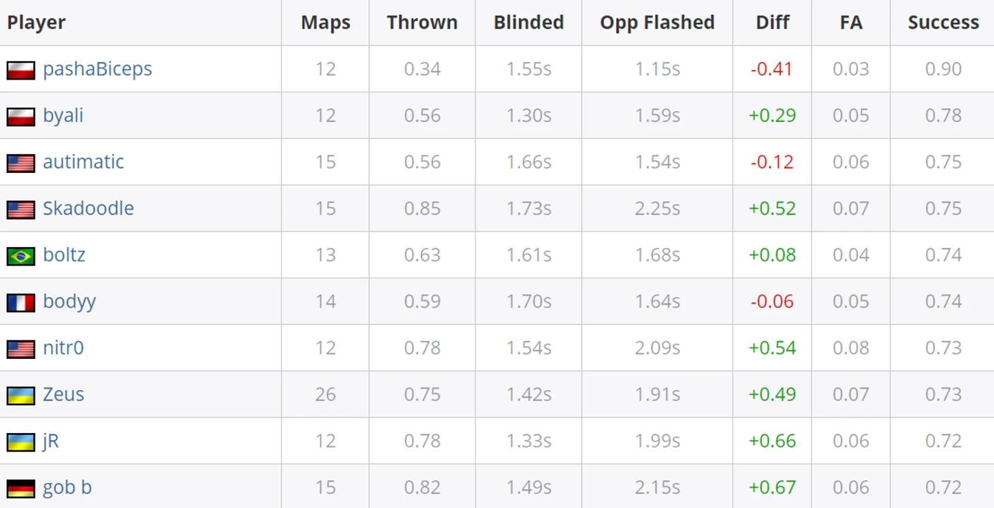Open the gob b player link
Viewport: 994px width, 508px height.
click(67, 488)
